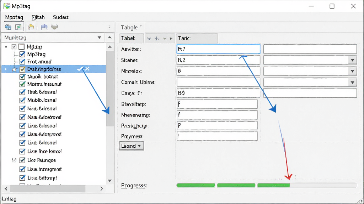
Task: Toggle the Morme.fnraunuf green checkbox
Action: click(22, 84)
